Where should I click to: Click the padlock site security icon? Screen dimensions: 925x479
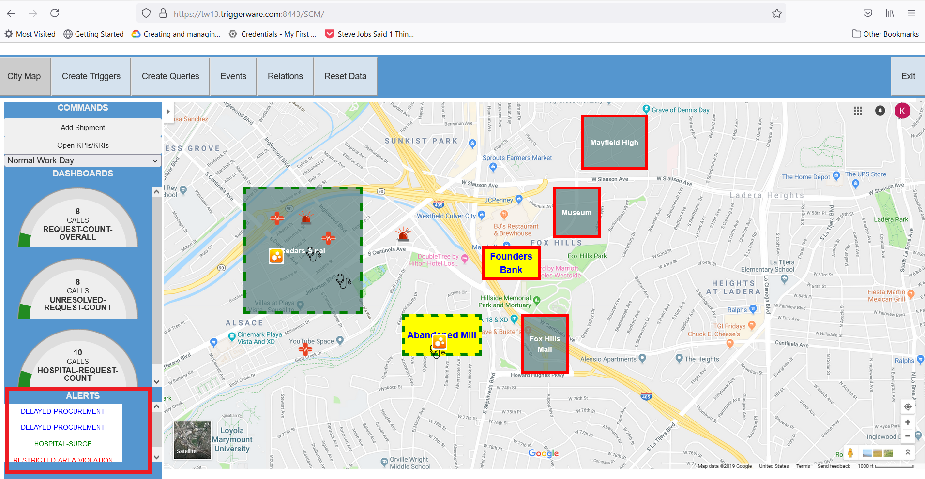pyautogui.click(x=163, y=14)
